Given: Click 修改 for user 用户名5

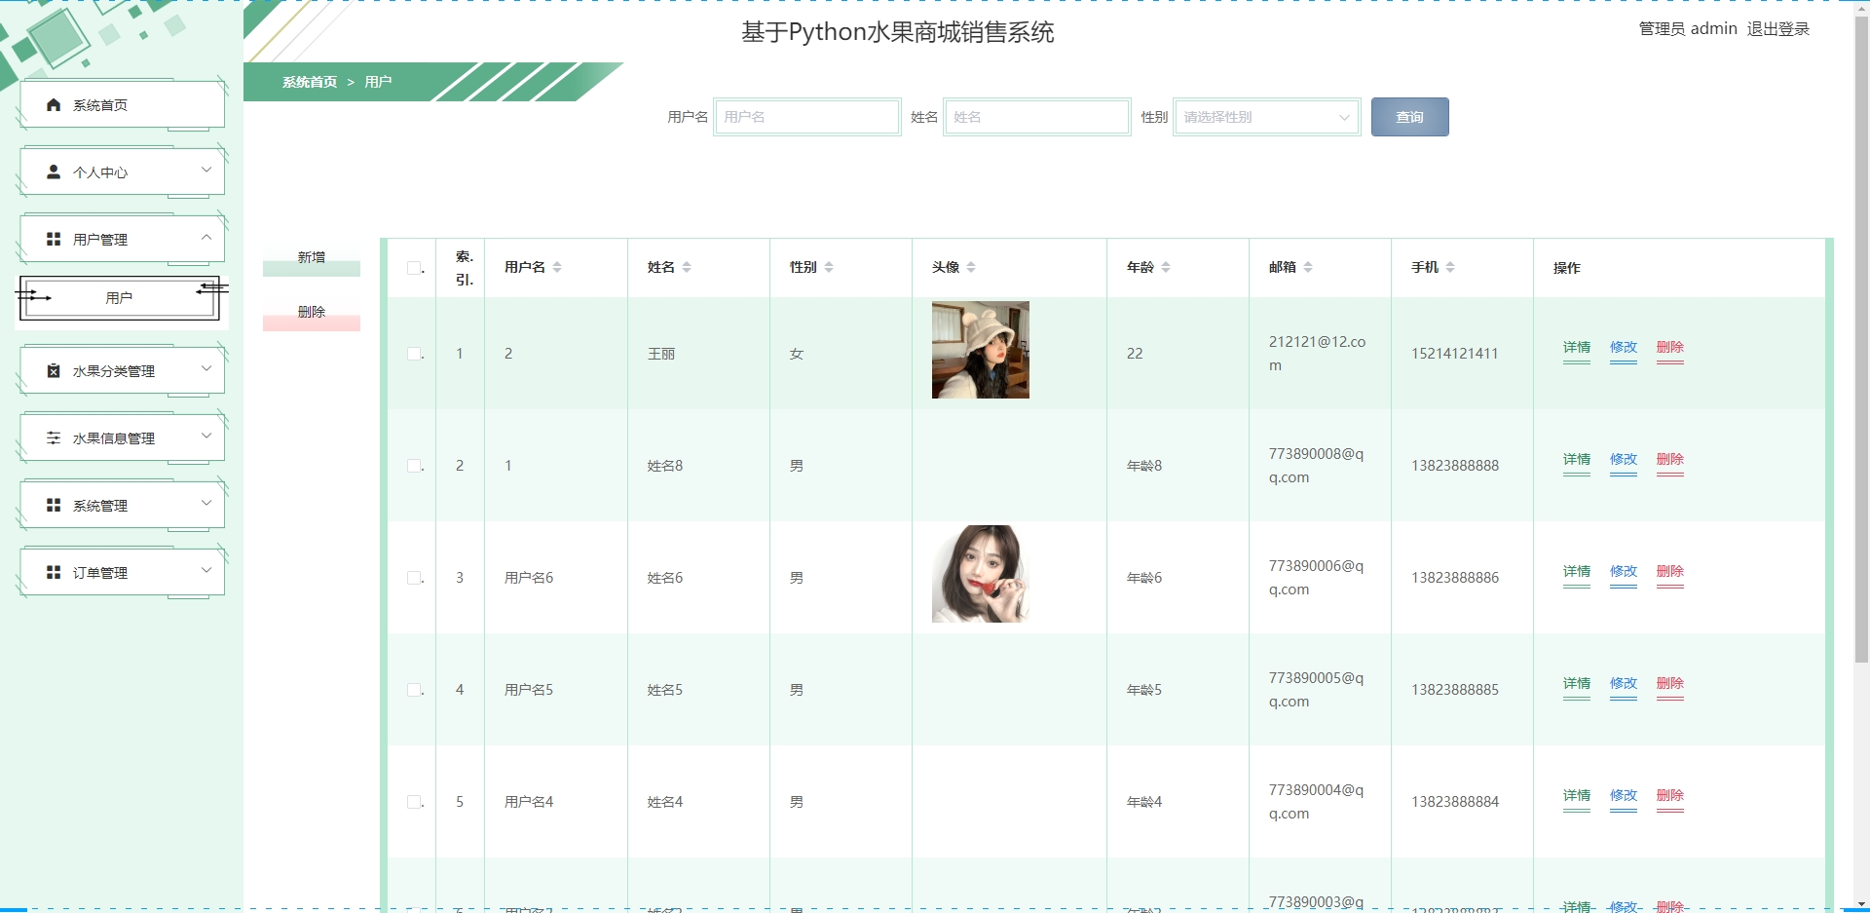Looking at the screenshot, I should pyautogui.click(x=1623, y=684).
